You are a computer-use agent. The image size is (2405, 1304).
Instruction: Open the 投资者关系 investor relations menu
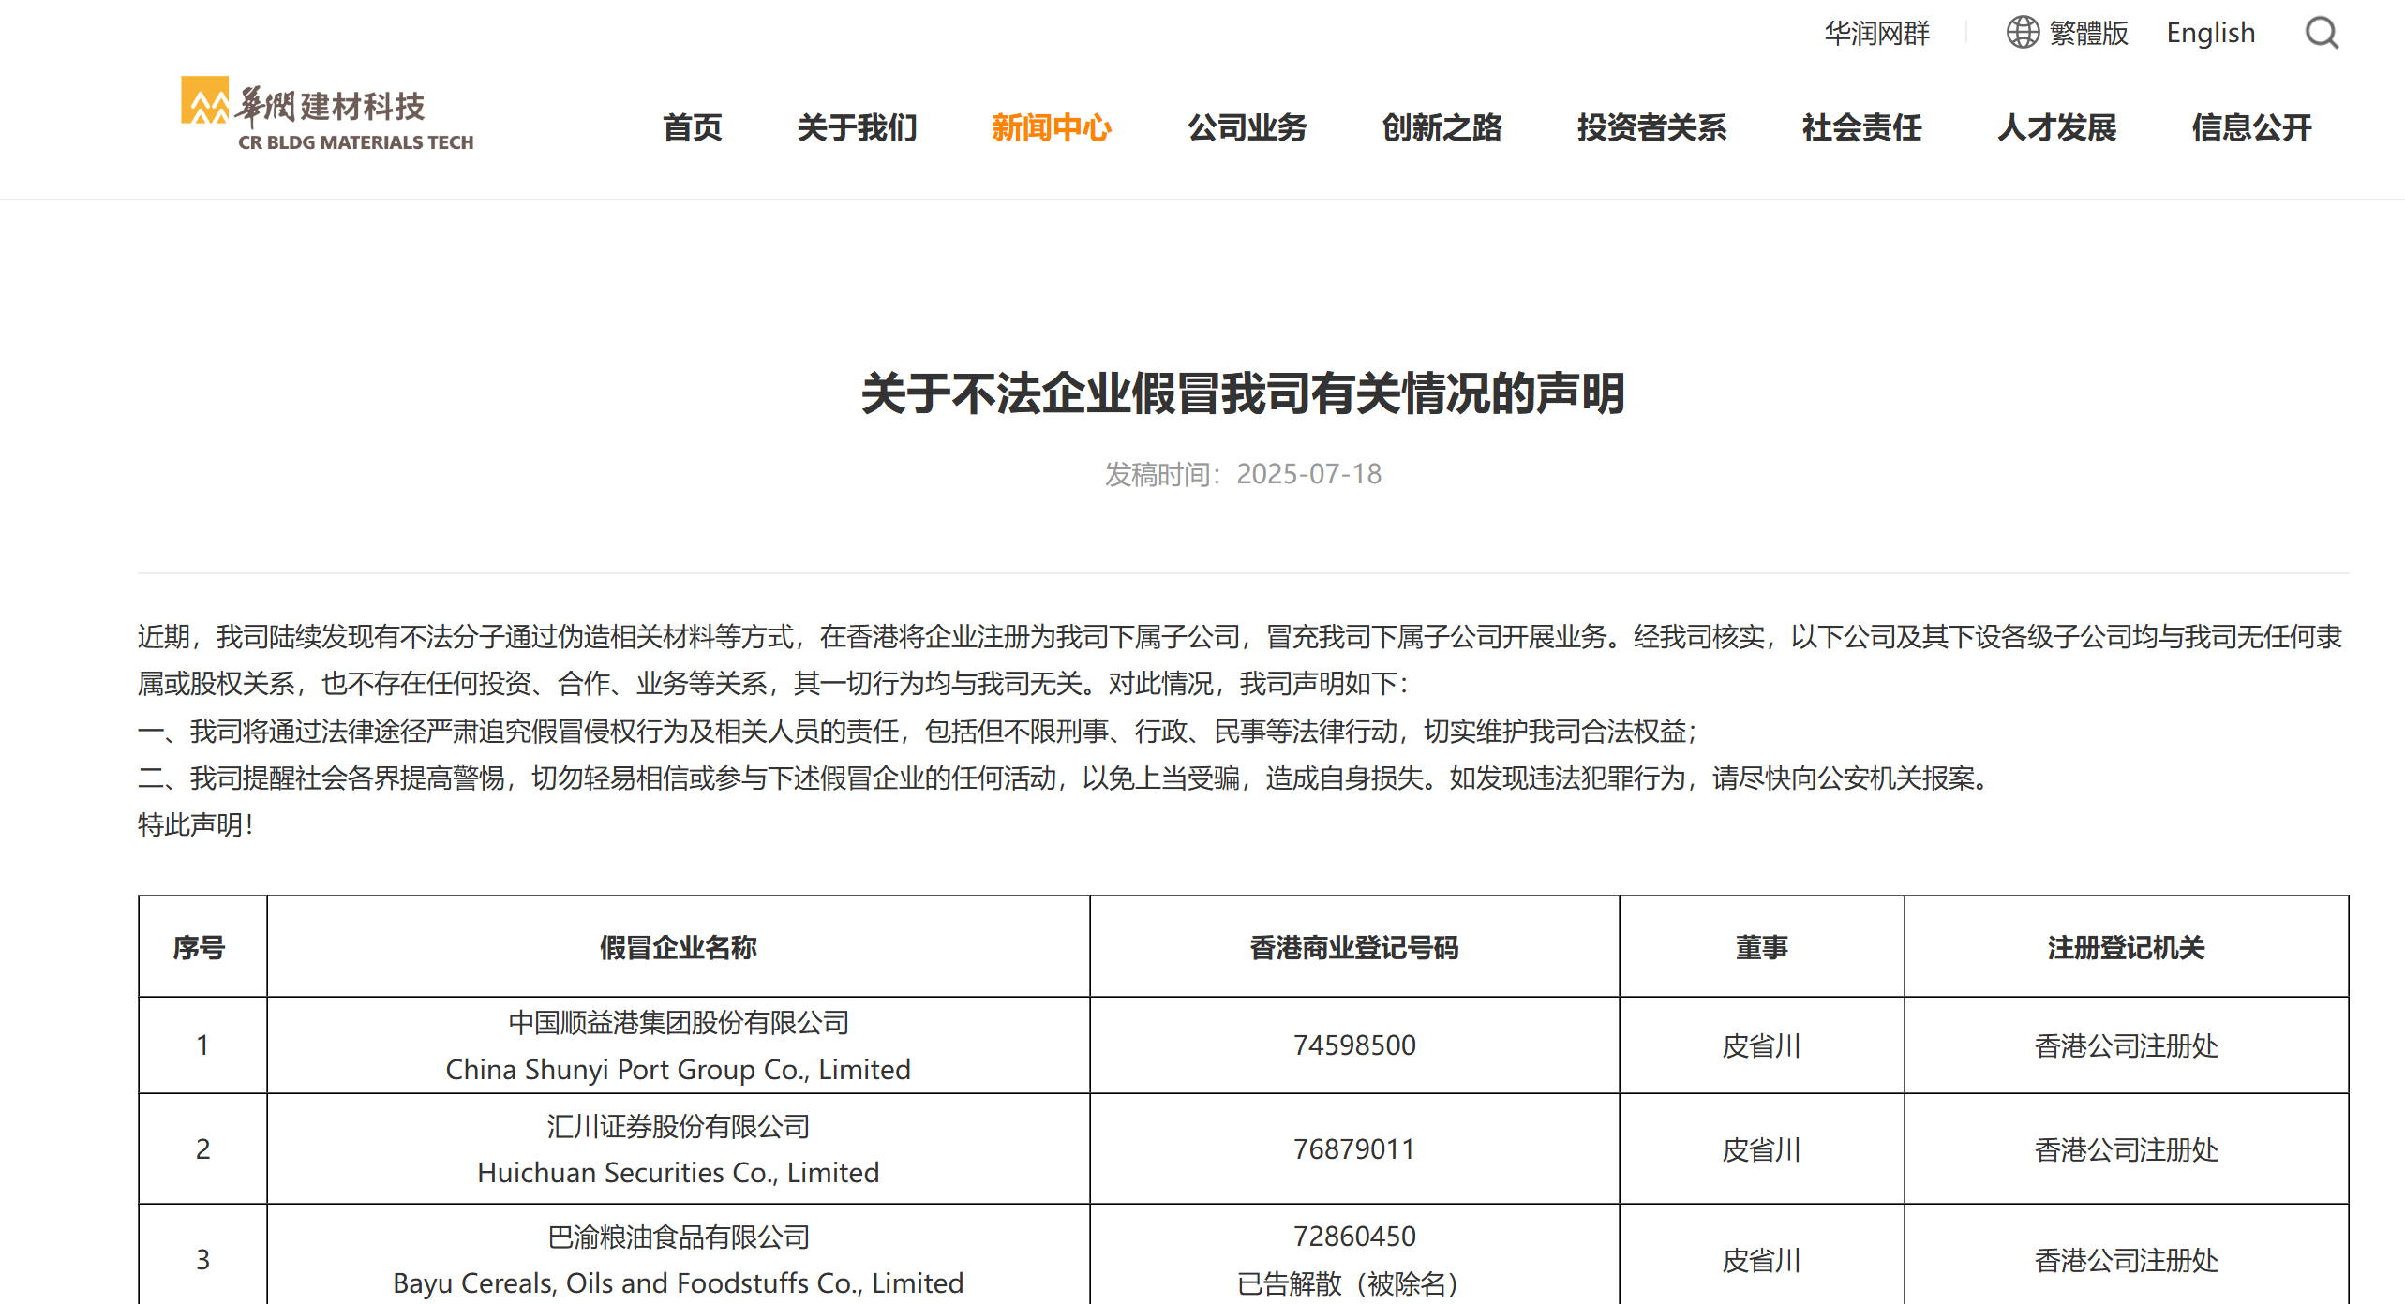[x=1651, y=127]
